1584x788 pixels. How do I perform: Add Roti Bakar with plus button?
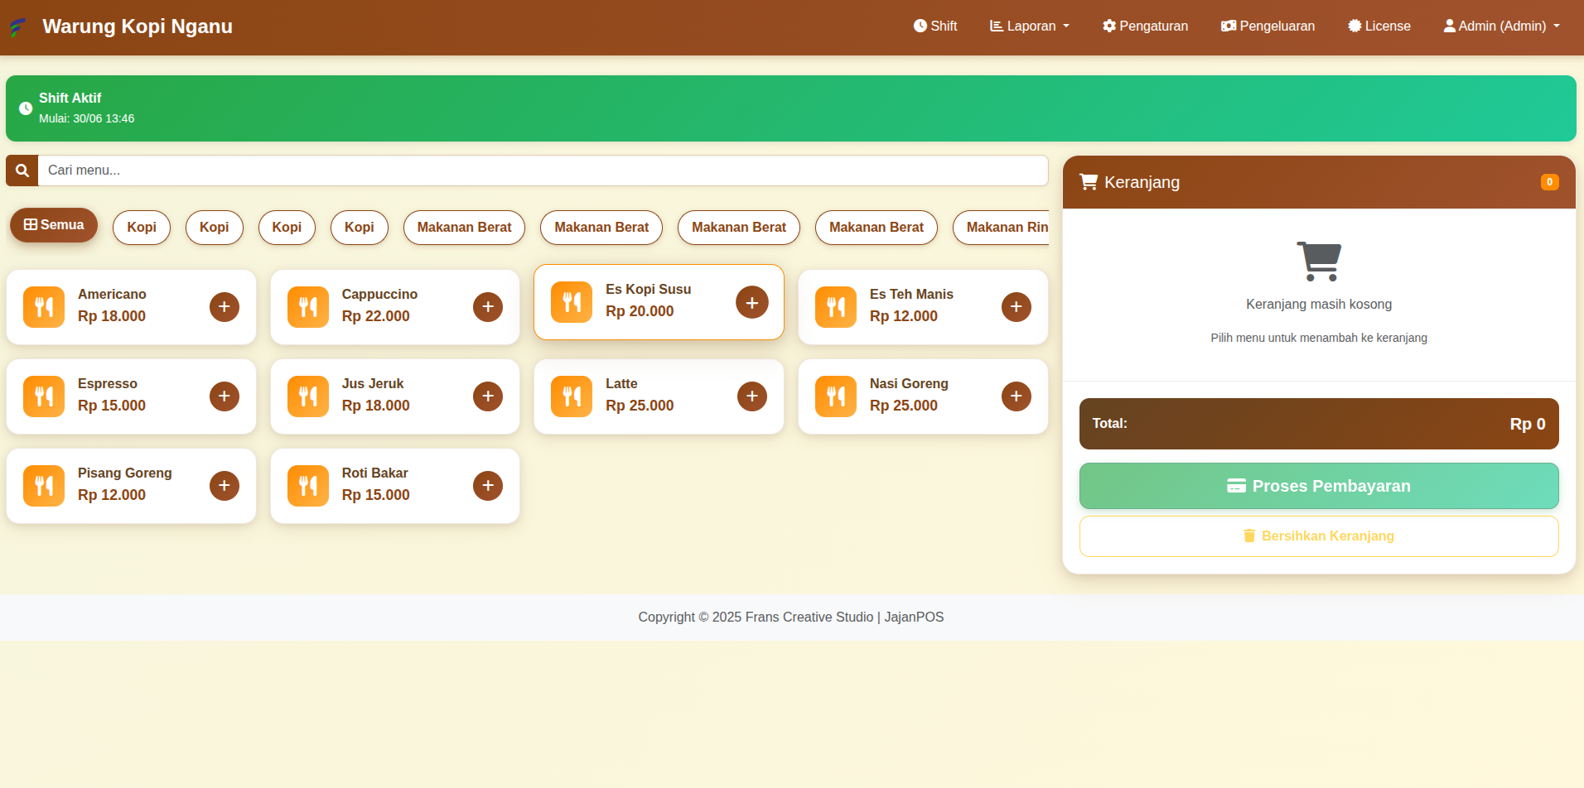pyautogui.click(x=488, y=486)
